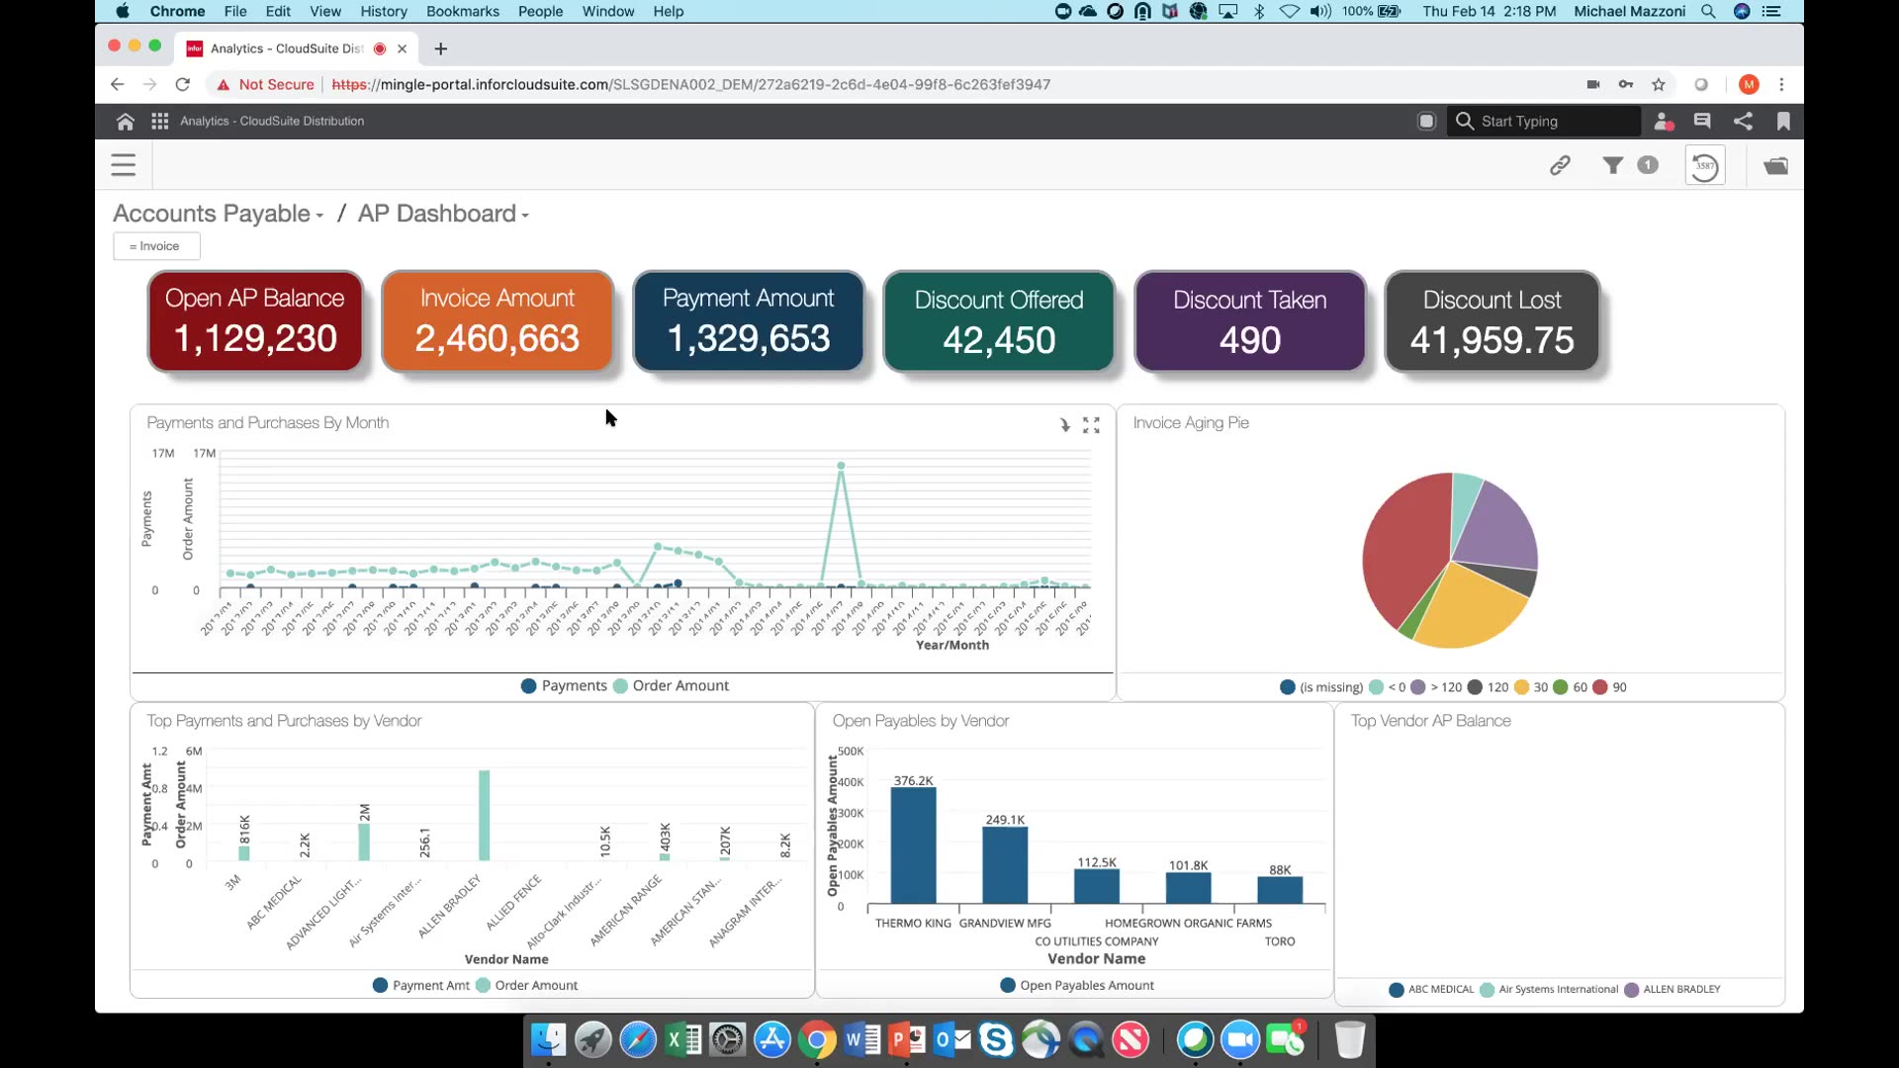Open the filter icon with badge 1
Viewport: 1899px width, 1068px height.
1613,165
